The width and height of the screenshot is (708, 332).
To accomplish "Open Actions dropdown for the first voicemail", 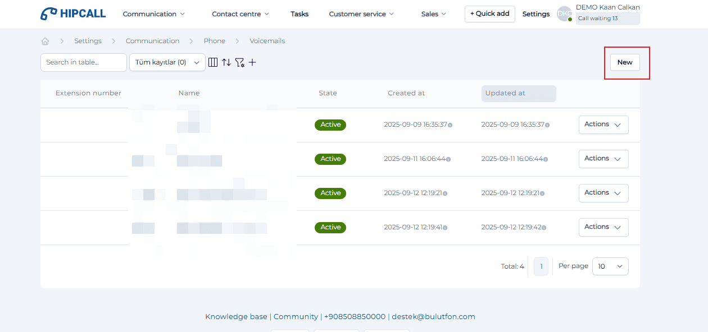I will click(603, 125).
